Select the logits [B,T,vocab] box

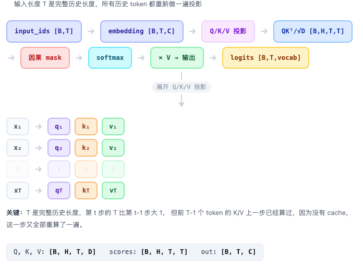pyautogui.click(x=266, y=58)
